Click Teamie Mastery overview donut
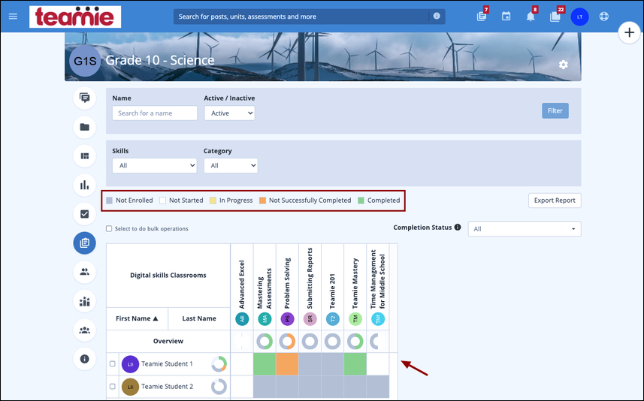 point(355,341)
